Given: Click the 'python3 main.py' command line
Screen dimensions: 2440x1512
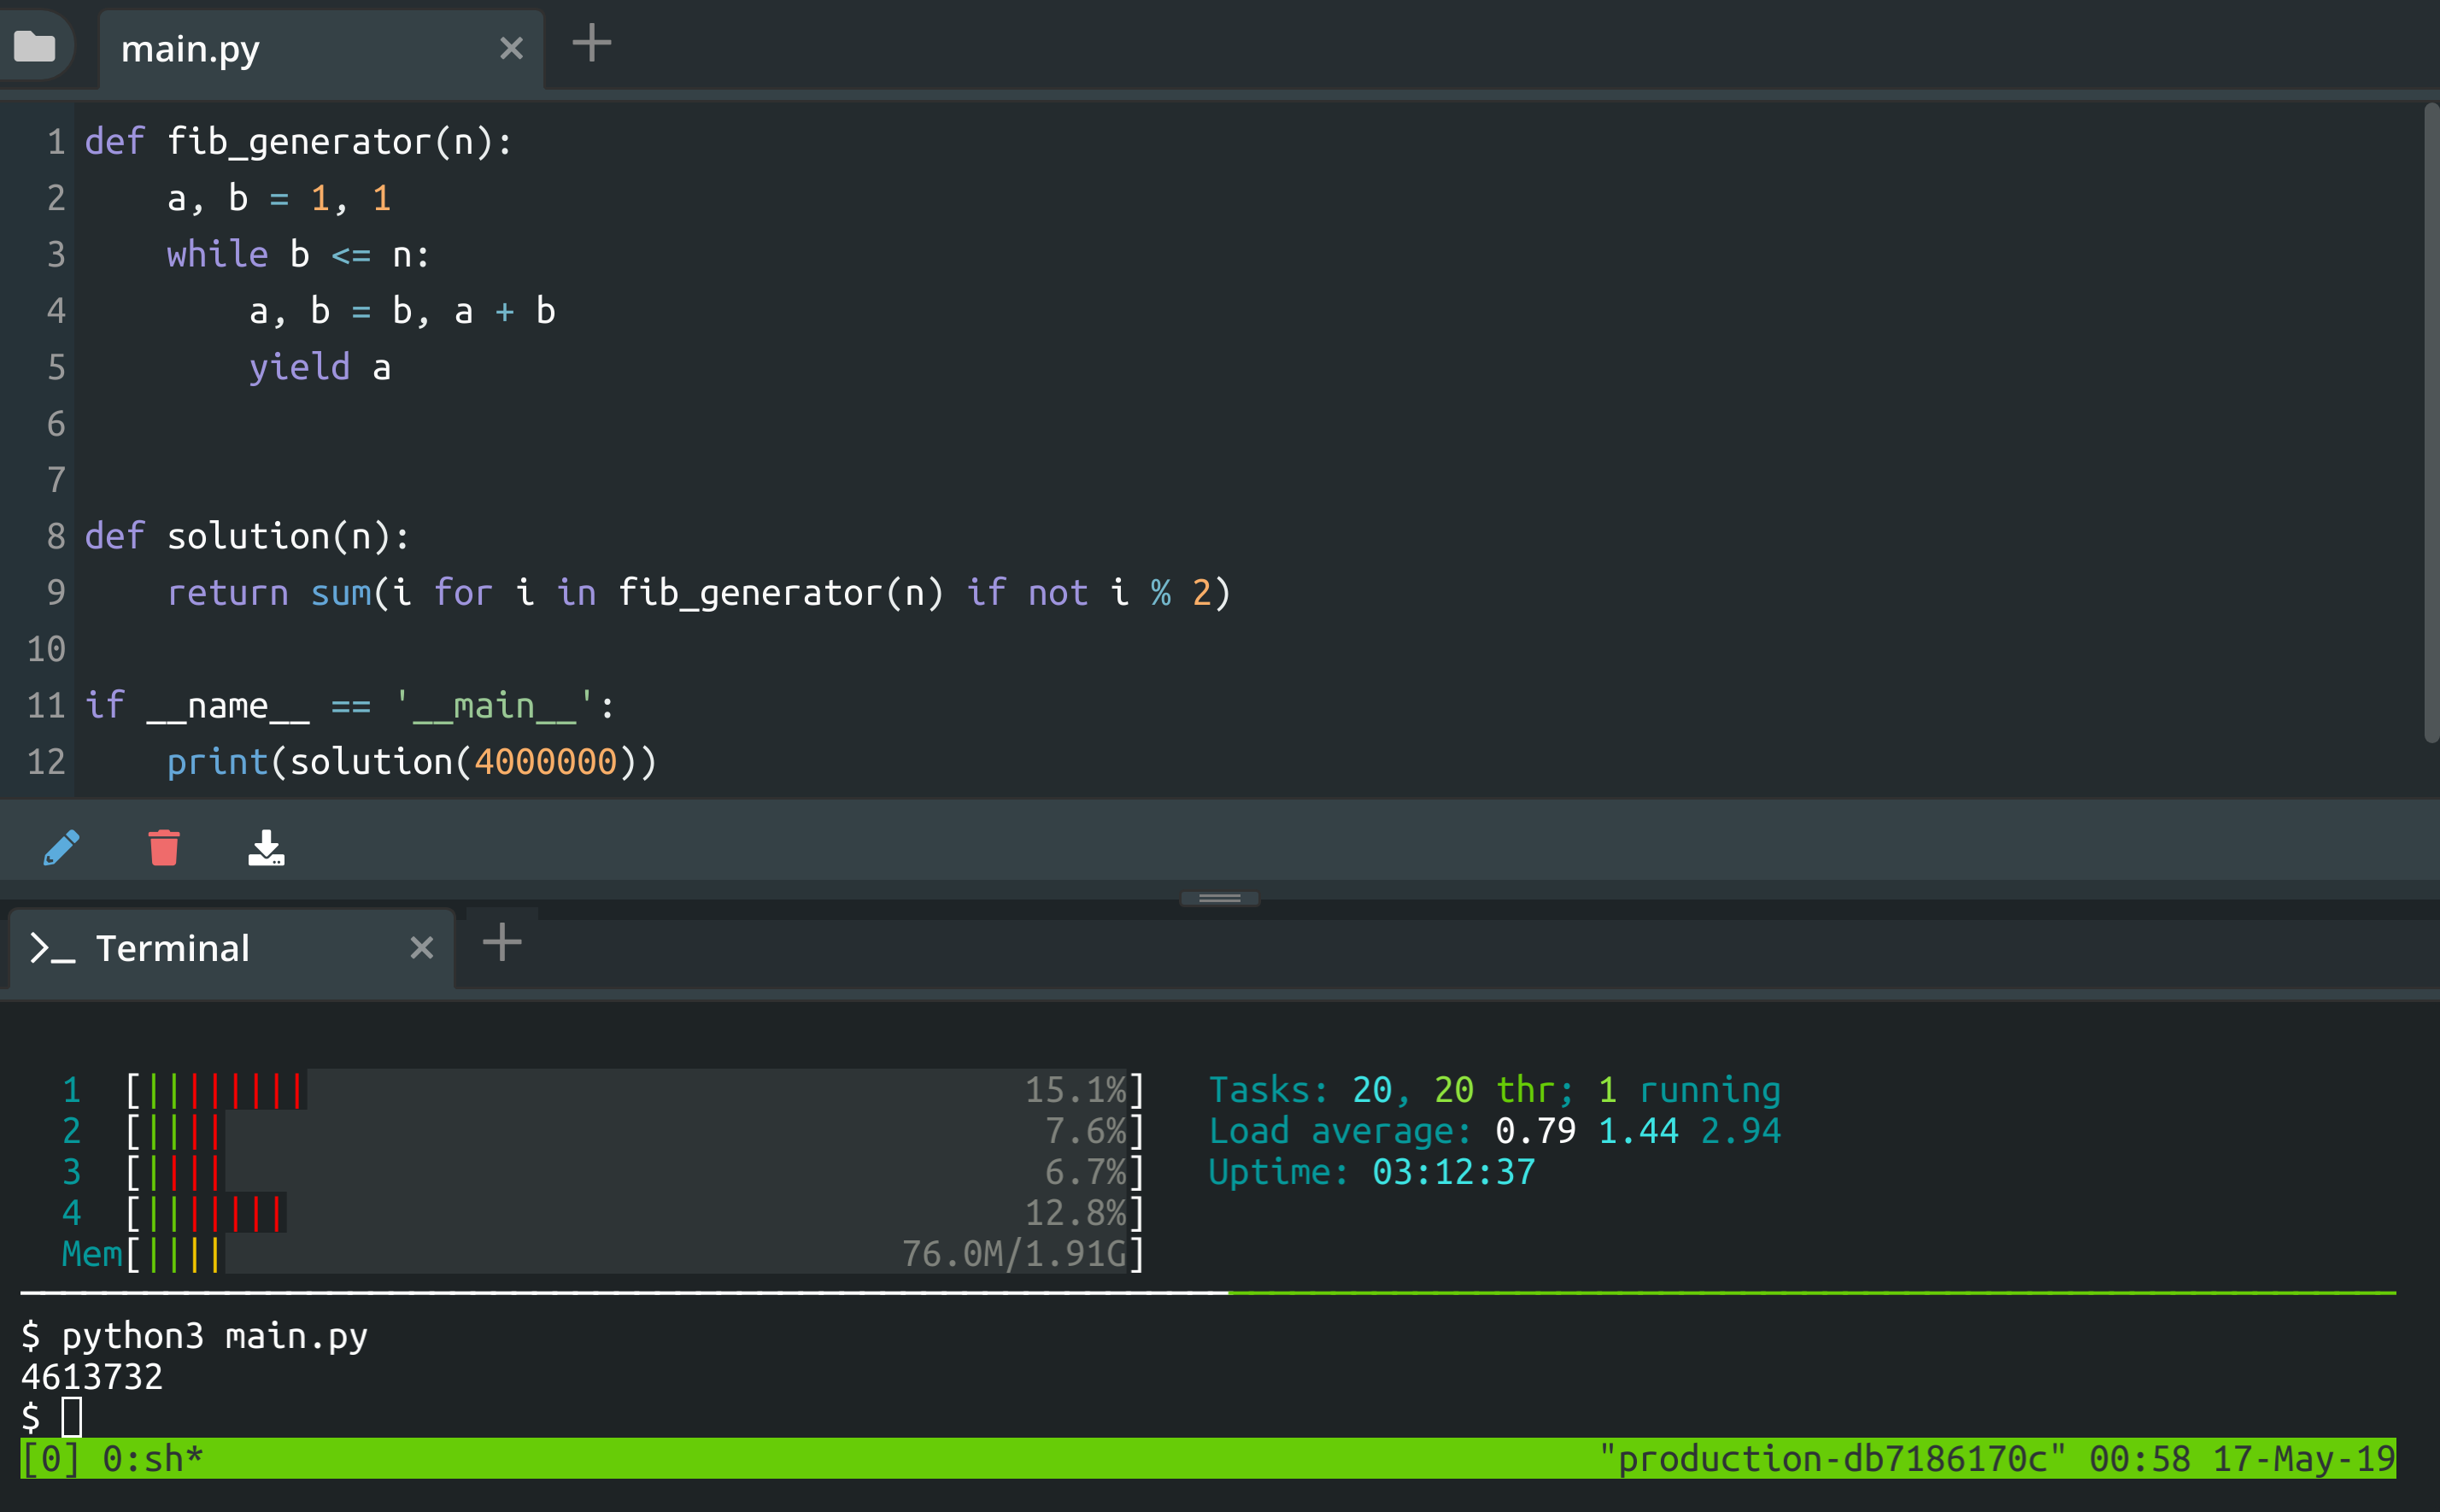Looking at the screenshot, I should [215, 1335].
